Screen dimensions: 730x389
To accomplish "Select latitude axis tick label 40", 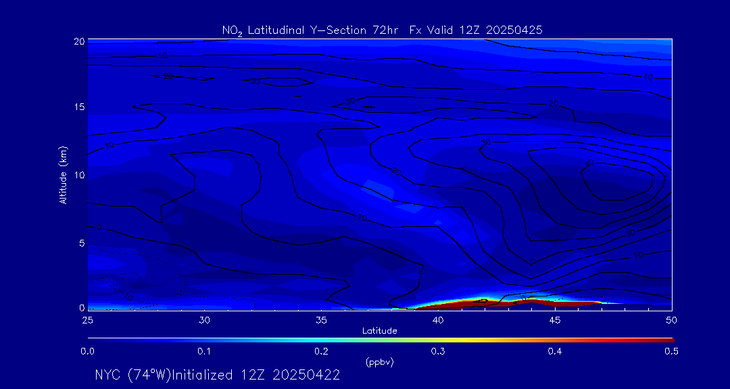I will tap(439, 319).
